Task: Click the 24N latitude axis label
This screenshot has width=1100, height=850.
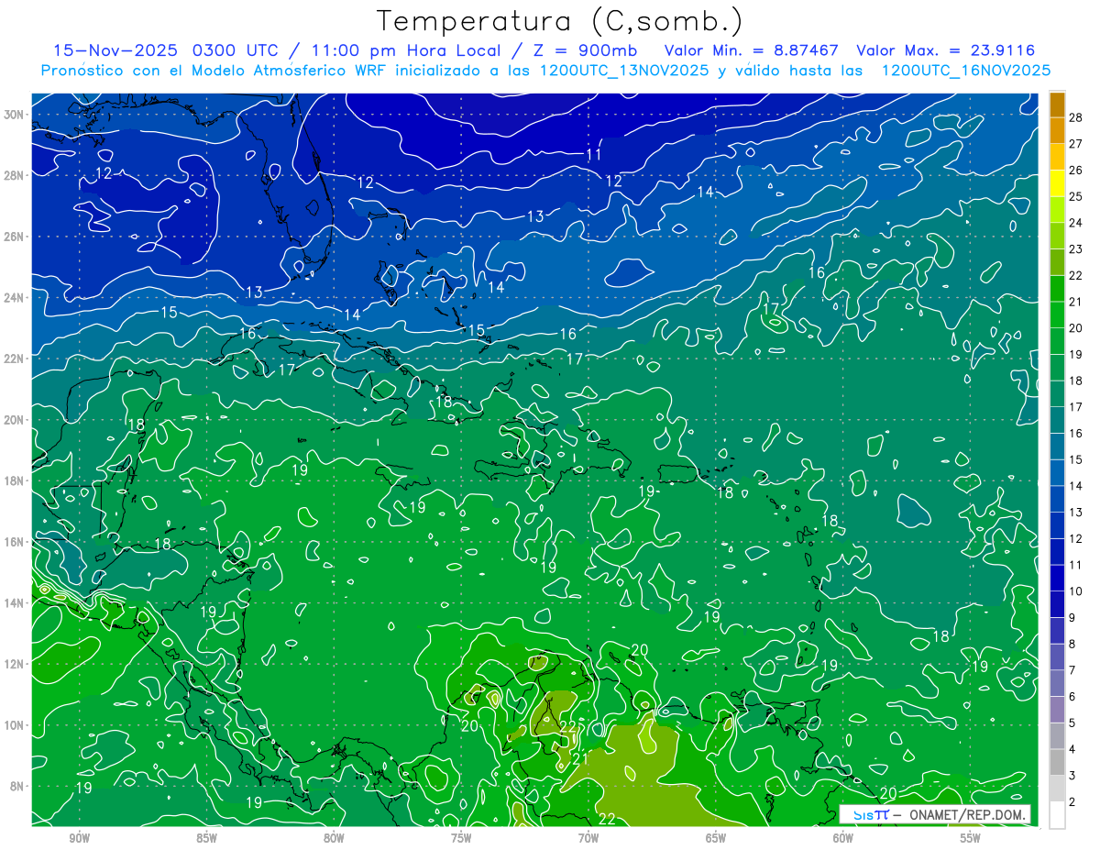Action: click(15, 298)
